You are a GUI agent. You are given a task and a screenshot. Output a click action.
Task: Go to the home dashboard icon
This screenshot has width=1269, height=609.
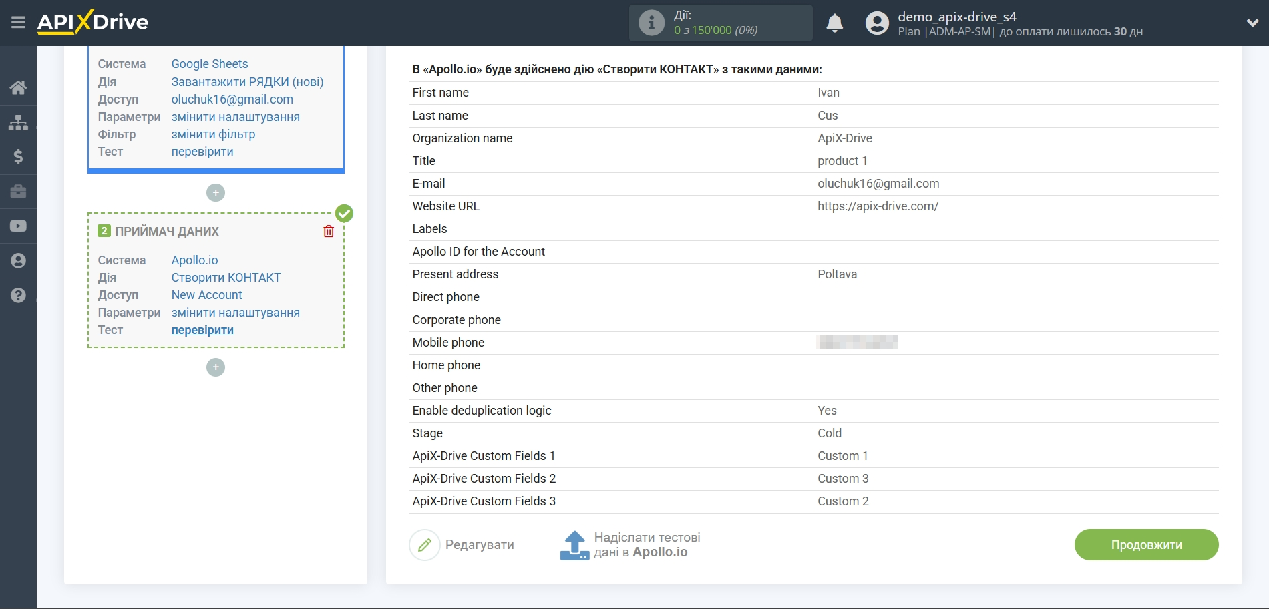18,87
